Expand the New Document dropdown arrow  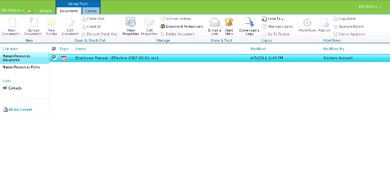[x=20, y=34]
